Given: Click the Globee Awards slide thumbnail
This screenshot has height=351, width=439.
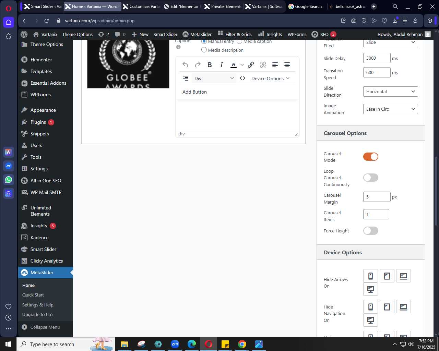Looking at the screenshot, I should (128, 64).
